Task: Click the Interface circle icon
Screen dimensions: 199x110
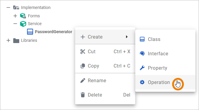Action: click(142, 54)
